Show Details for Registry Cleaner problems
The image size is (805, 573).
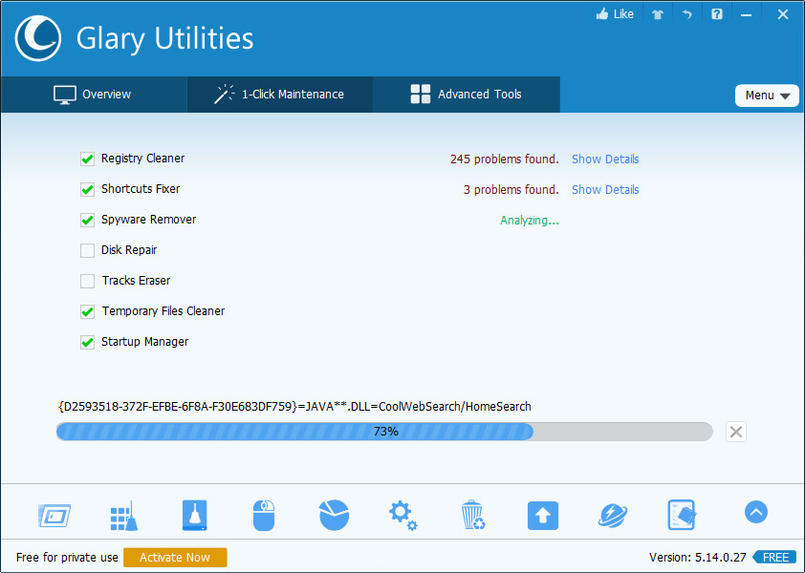point(605,159)
